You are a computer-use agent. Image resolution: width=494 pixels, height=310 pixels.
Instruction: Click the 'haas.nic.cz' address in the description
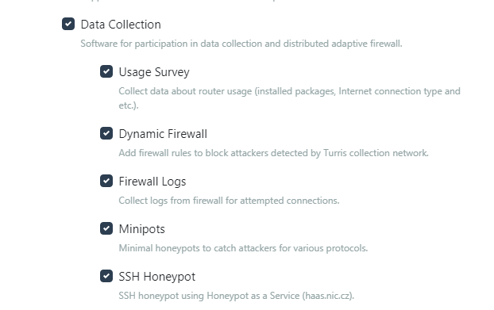click(x=327, y=296)
